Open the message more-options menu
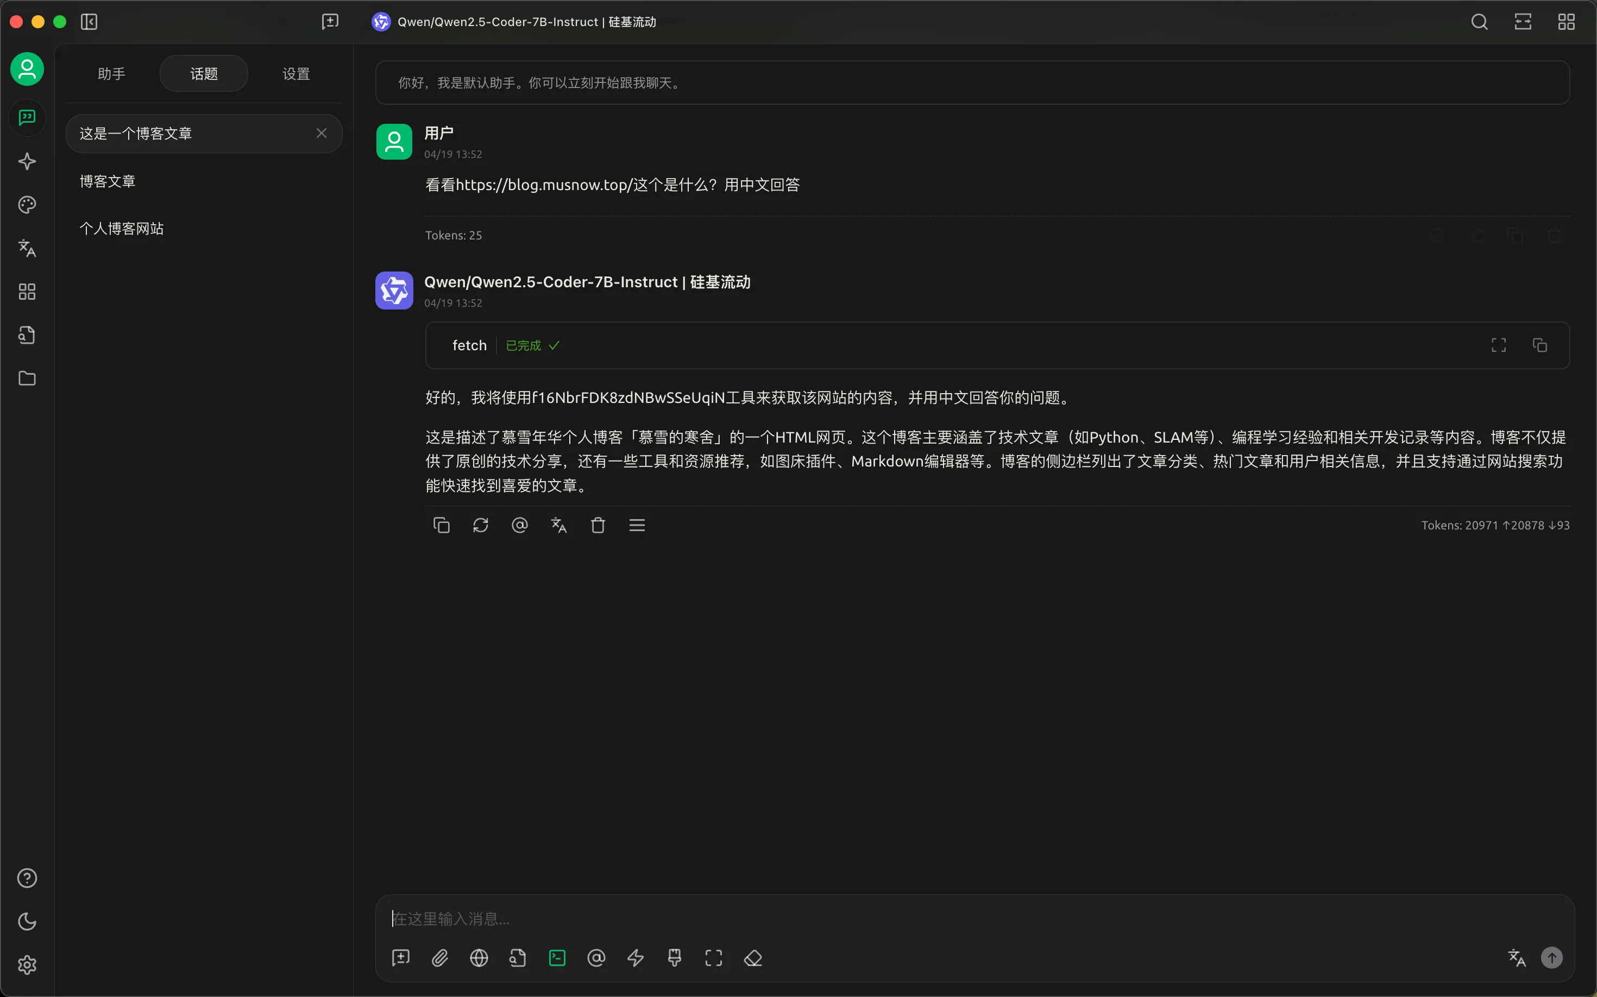This screenshot has height=997, width=1597. (x=637, y=524)
